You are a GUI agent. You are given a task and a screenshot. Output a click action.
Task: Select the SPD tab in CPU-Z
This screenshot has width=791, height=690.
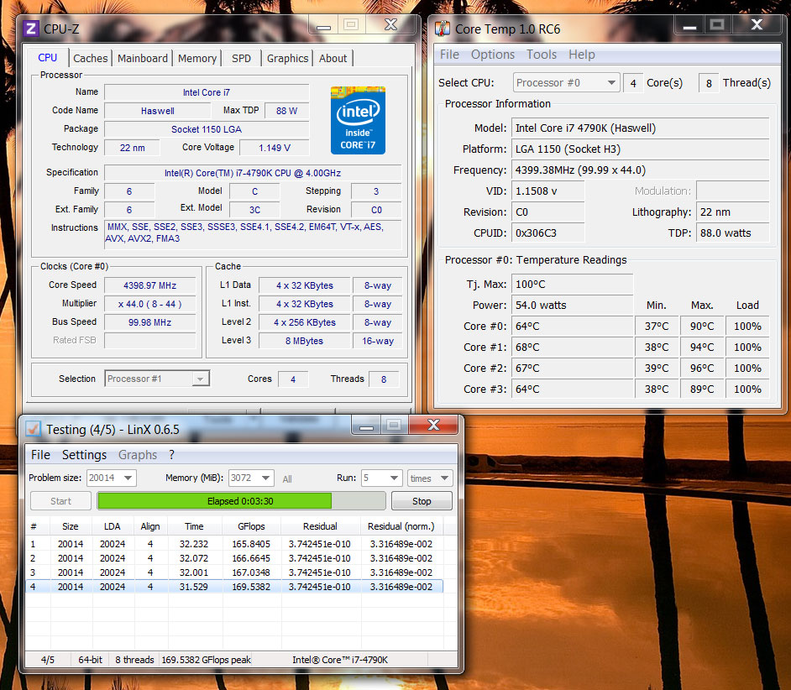[241, 58]
